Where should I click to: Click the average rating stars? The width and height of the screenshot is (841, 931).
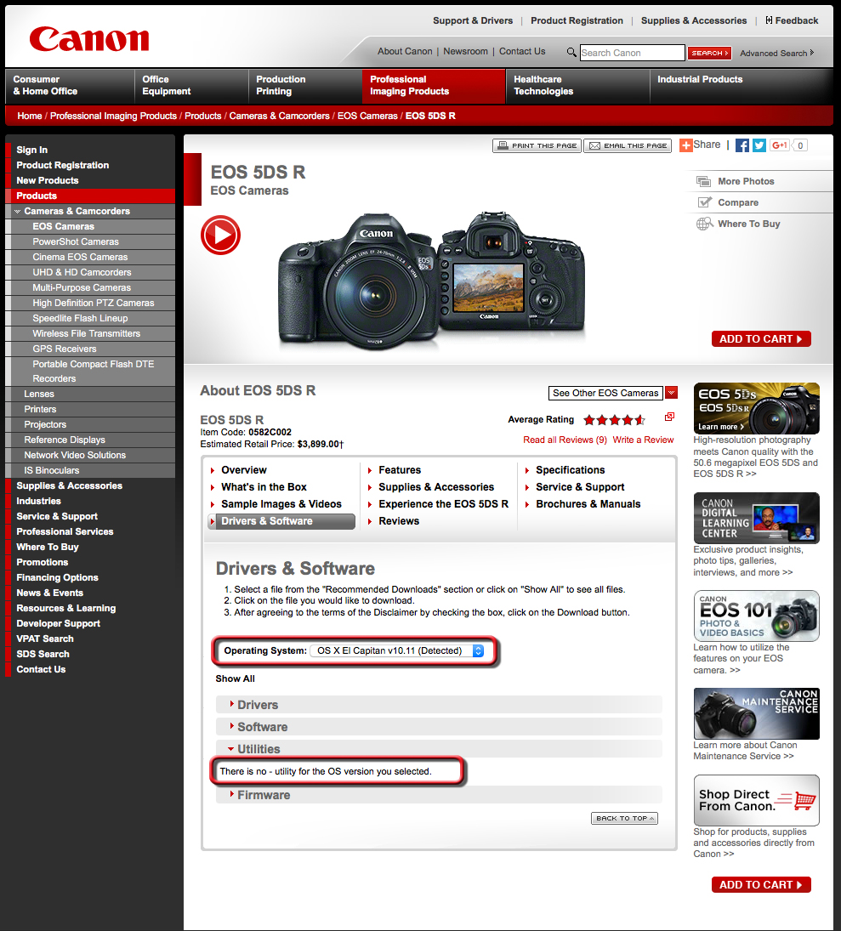pos(614,420)
